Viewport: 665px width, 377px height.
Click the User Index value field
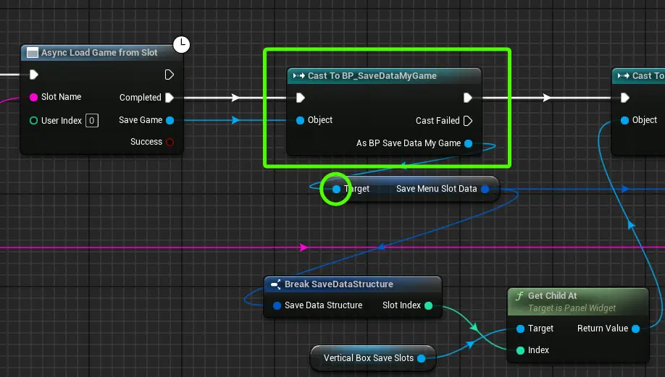pos(91,121)
